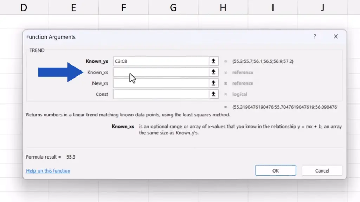Select the Const argument text box
360x202 pixels.
click(x=161, y=94)
